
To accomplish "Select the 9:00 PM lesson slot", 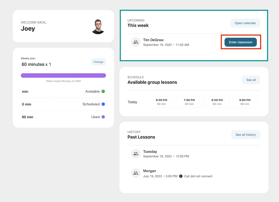I will (x=245, y=102).
